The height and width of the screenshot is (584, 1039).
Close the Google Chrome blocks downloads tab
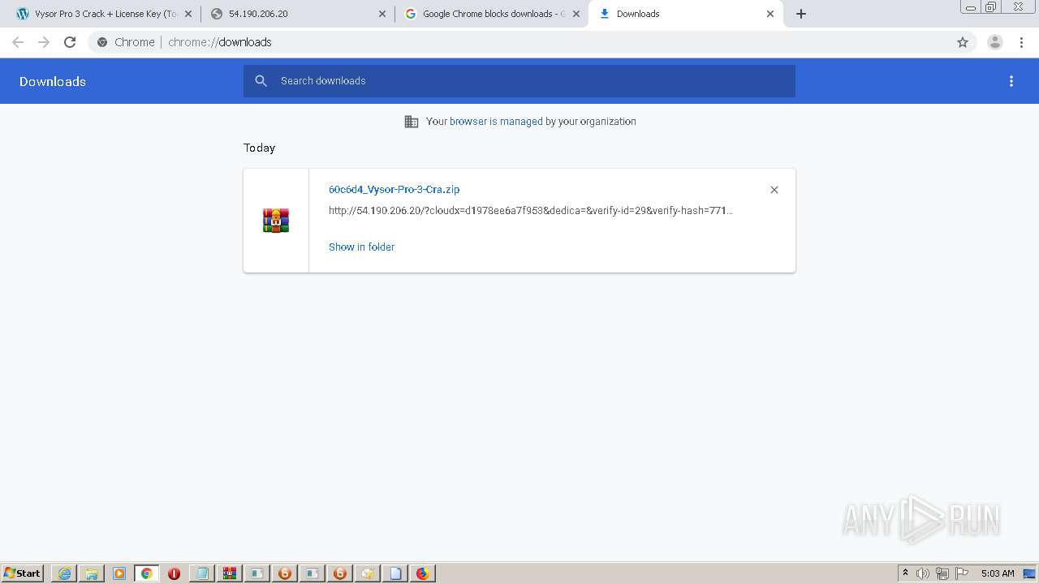[576, 14]
